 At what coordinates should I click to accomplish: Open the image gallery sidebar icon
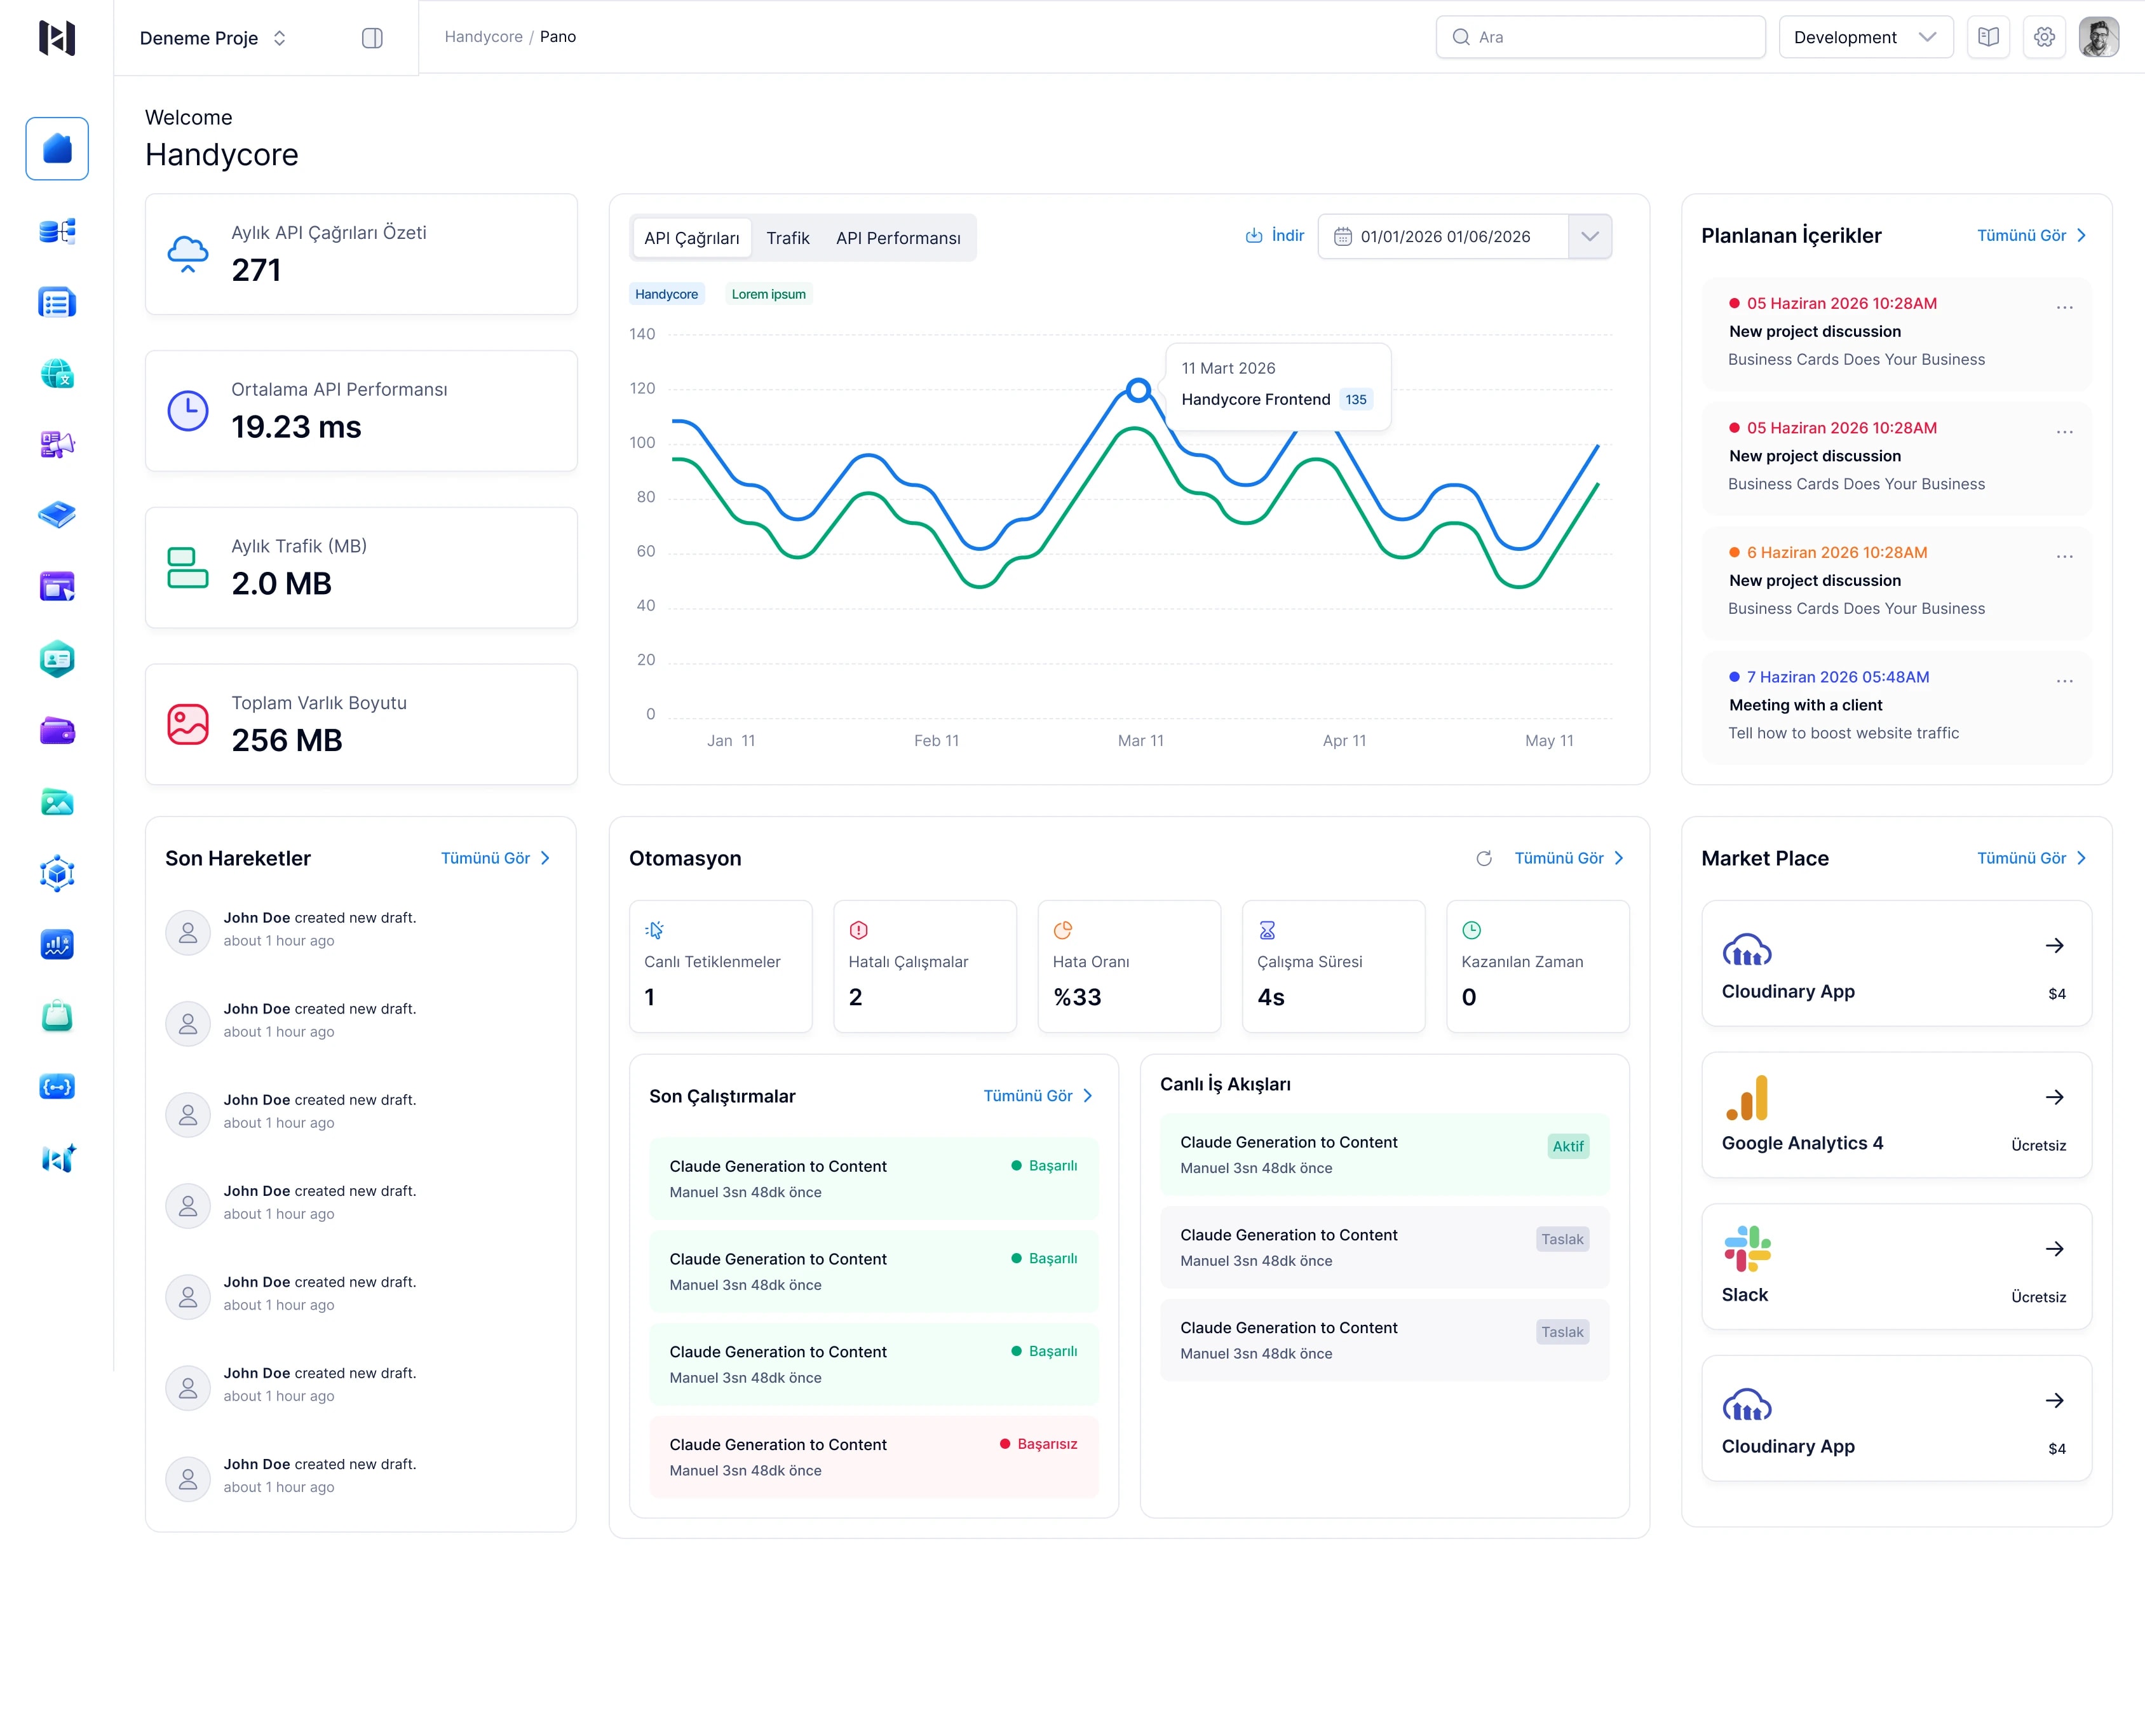tap(57, 802)
